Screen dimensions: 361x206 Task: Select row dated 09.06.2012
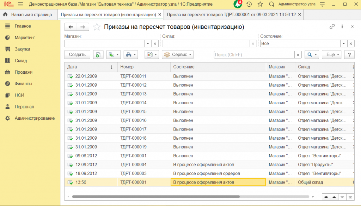point(209,156)
